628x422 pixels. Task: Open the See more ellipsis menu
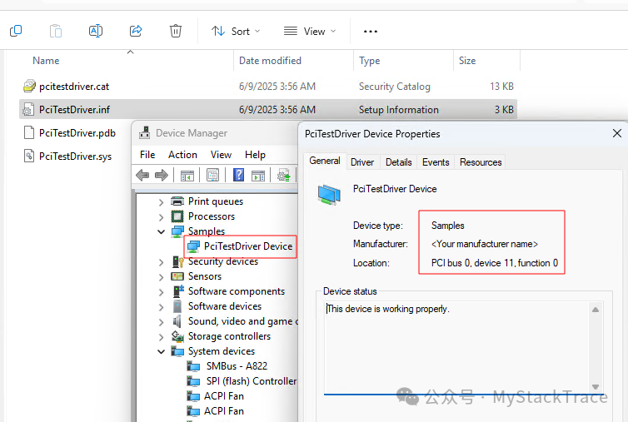tap(371, 32)
